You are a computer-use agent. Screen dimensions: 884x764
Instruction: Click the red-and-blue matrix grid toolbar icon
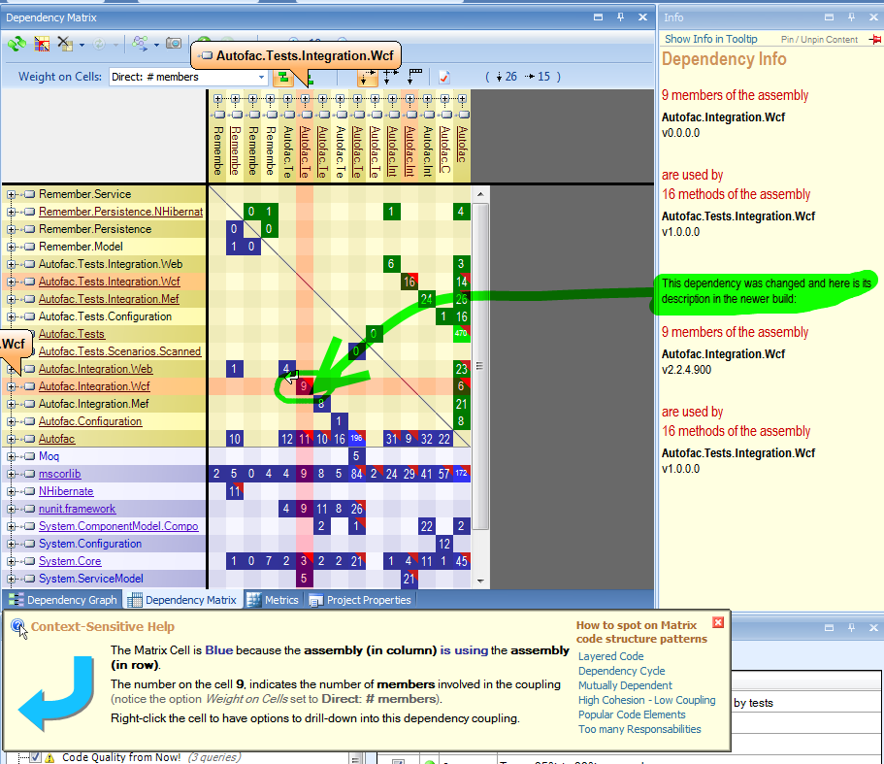tap(42, 44)
